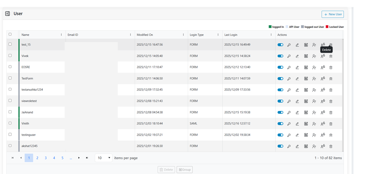Go to page 3
The width and height of the screenshot is (371, 174).
[x=46, y=158]
